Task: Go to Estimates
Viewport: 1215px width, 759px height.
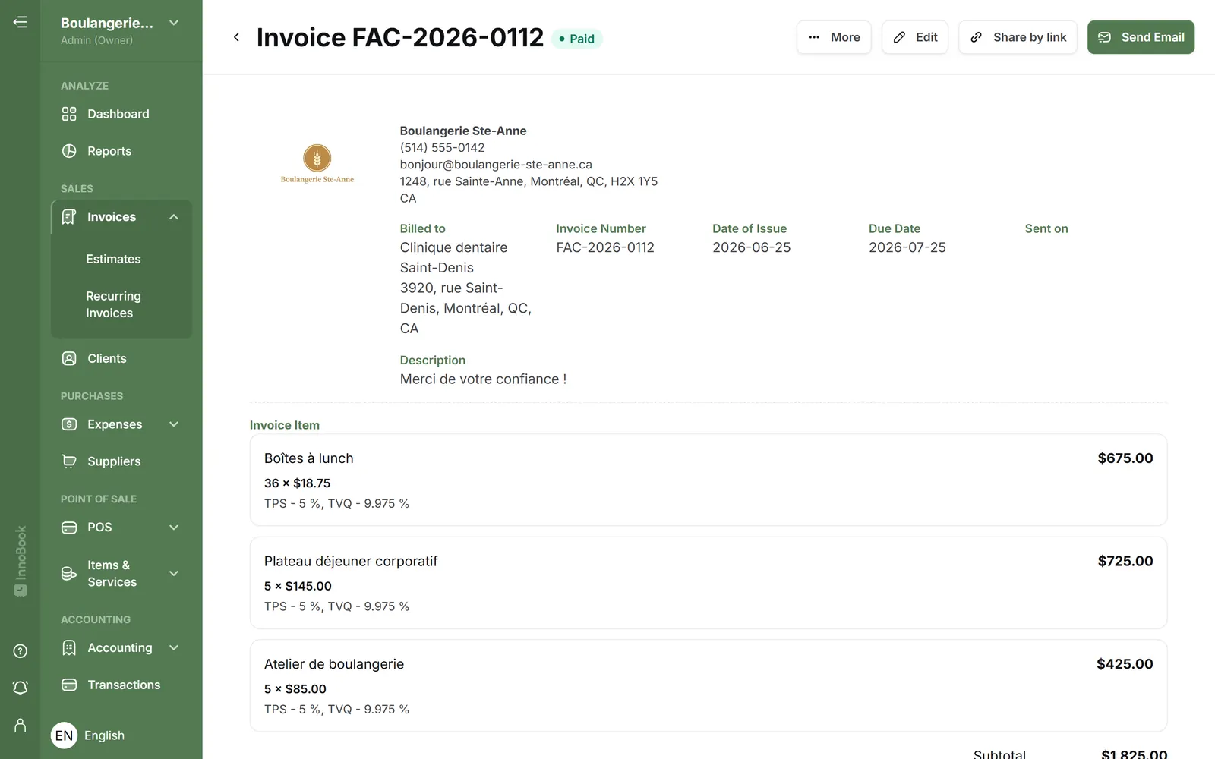Action: click(113, 259)
